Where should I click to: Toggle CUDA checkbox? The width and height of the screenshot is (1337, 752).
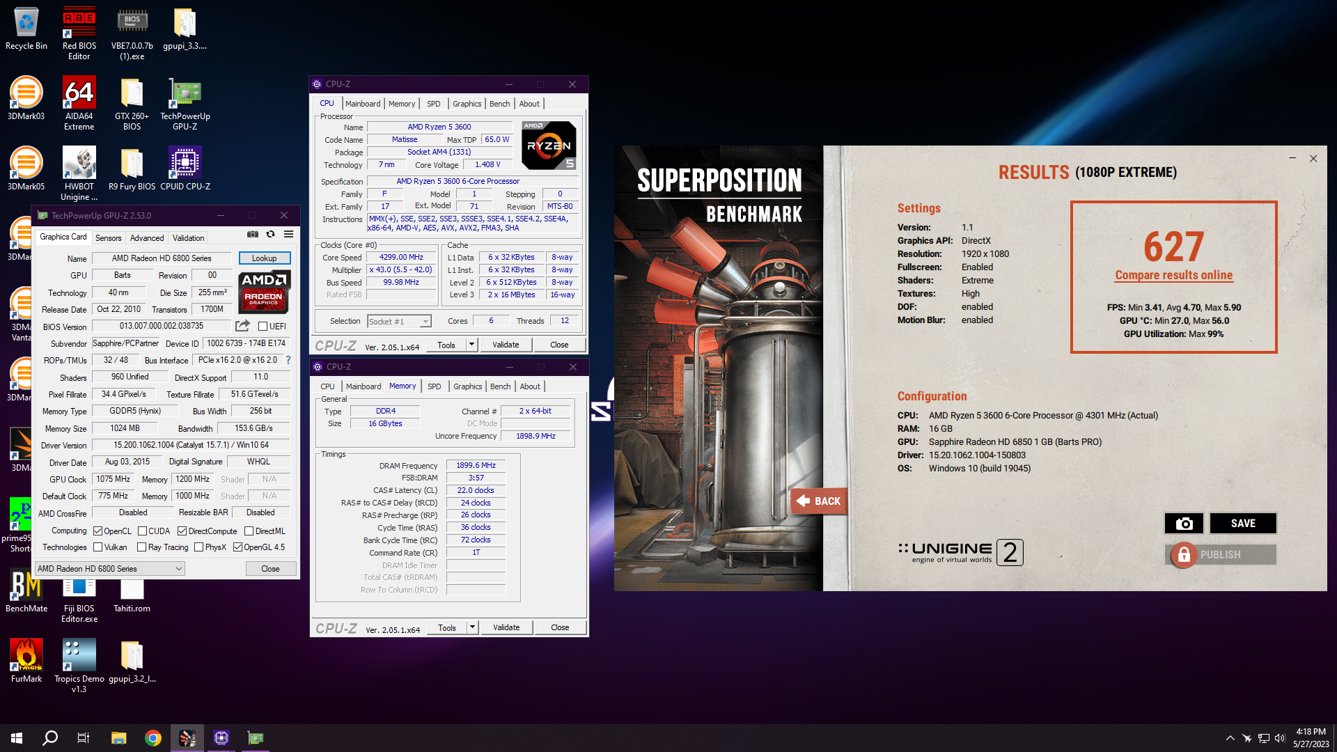142,531
